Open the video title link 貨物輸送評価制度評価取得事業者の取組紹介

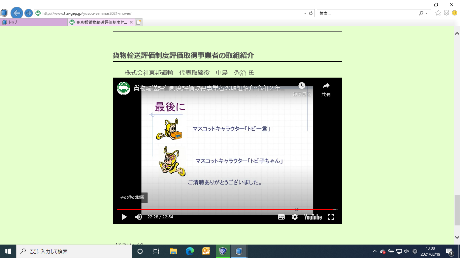(209, 88)
